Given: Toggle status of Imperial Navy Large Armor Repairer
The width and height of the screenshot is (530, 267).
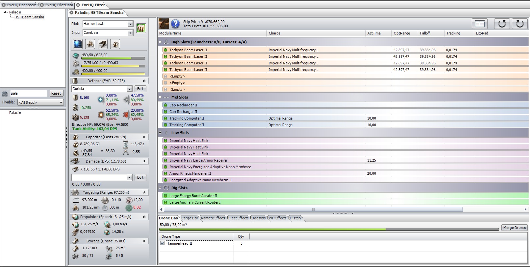Looking at the screenshot, I should coord(165,160).
